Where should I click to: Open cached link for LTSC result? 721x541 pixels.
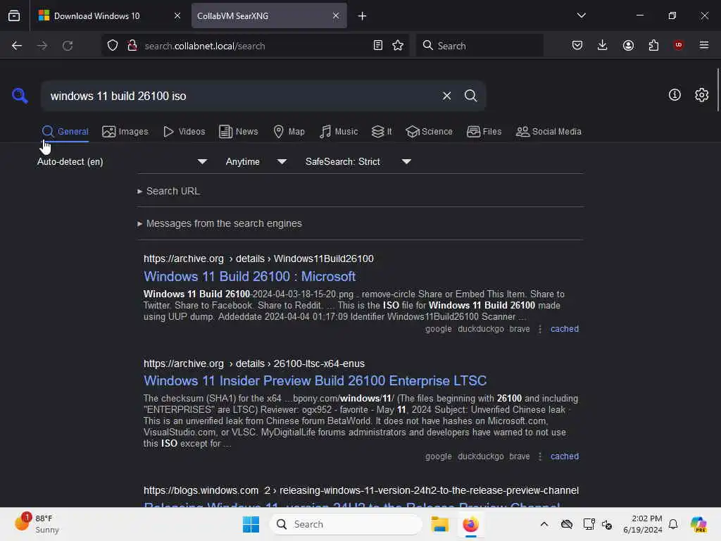click(x=565, y=456)
